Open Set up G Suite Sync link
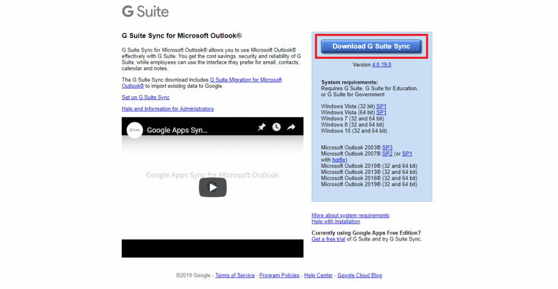Viewport: 558px width, 289px height. coord(146,98)
